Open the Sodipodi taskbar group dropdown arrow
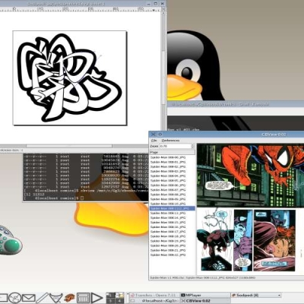The width and height of the screenshot is (304, 304). click(x=279, y=295)
